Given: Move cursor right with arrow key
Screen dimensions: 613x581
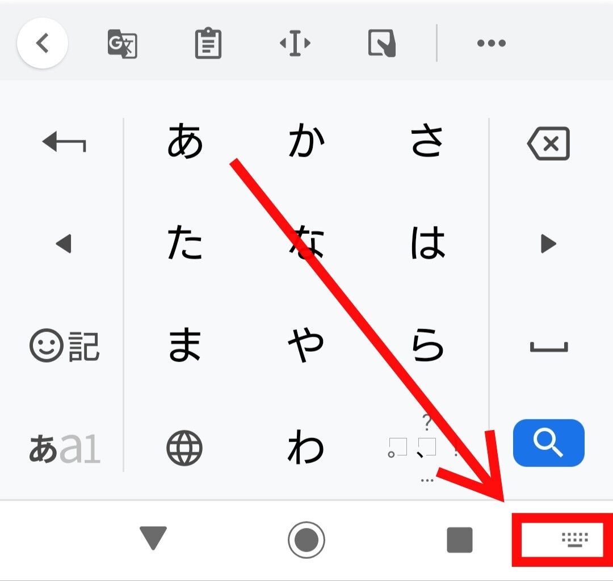Looking at the screenshot, I should click(548, 244).
